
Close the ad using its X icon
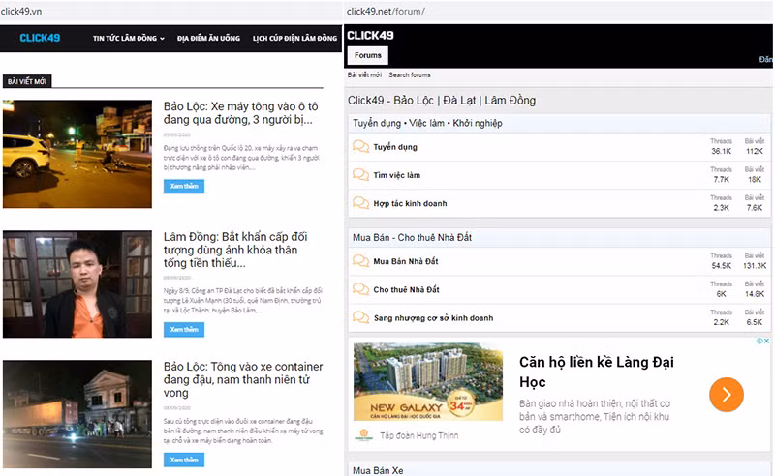(766, 341)
